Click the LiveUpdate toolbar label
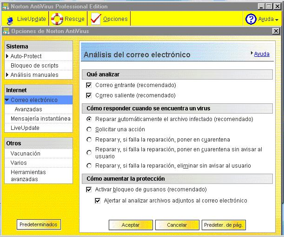 [31, 19]
